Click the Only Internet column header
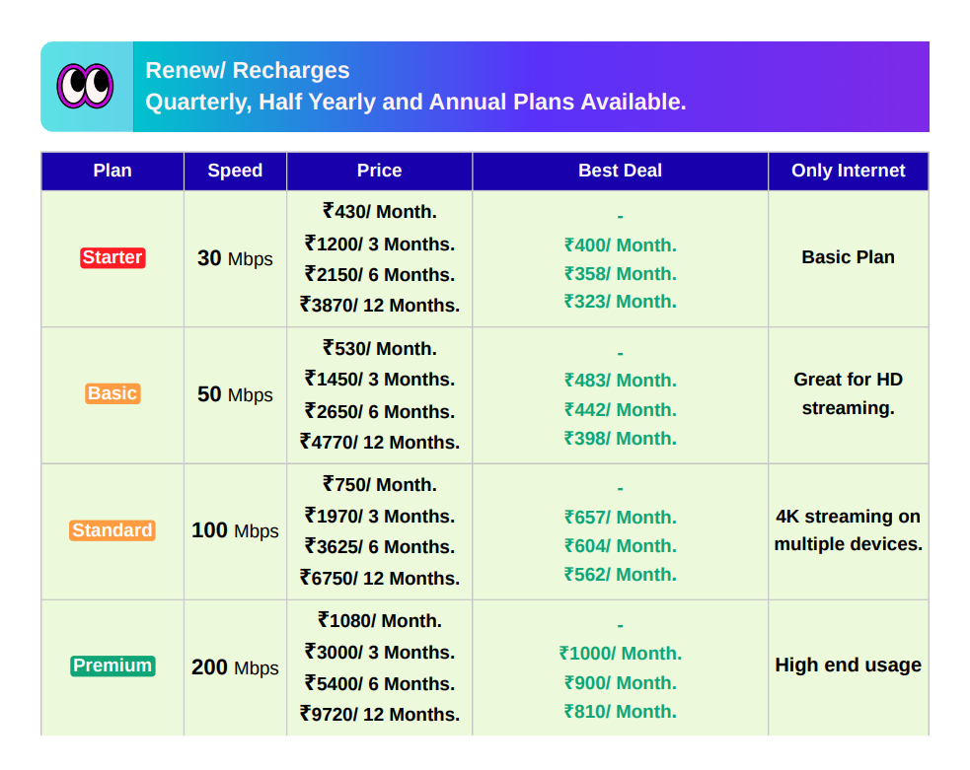970x770 pixels. (848, 171)
